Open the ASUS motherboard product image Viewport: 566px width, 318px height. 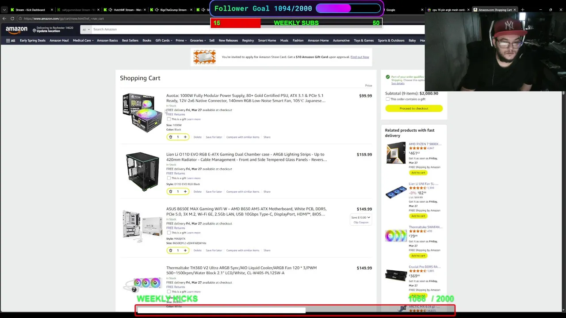(142, 226)
